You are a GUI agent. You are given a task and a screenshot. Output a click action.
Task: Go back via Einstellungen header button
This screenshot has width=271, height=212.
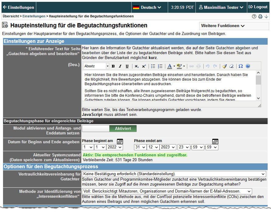[19, 7]
